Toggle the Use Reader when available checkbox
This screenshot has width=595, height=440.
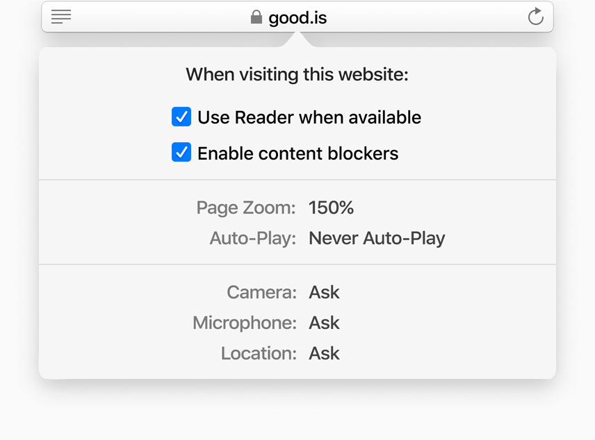point(181,117)
